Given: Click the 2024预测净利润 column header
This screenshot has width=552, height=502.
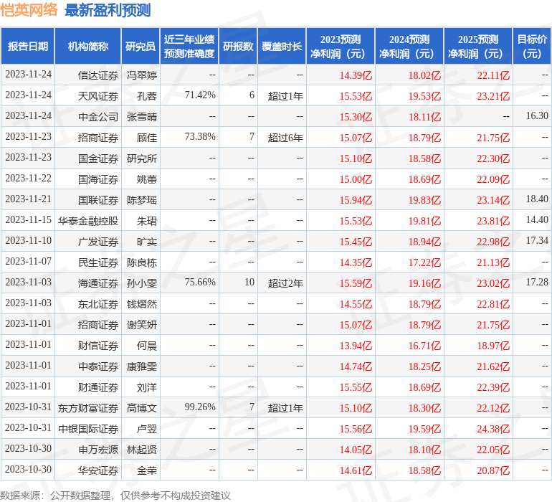Looking at the screenshot, I should pyautogui.click(x=409, y=47).
